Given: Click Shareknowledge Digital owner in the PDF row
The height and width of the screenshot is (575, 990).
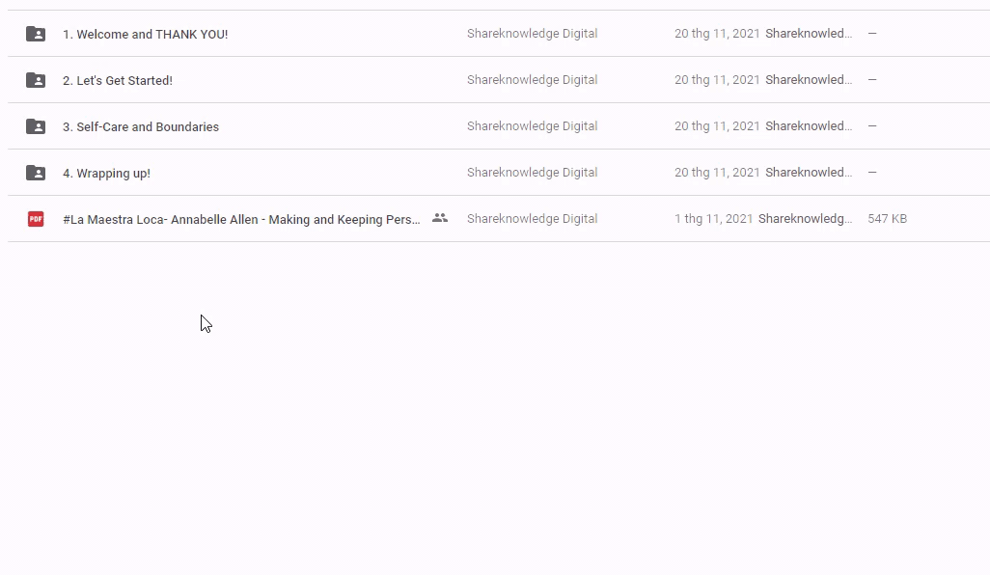Looking at the screenshot, I should point(532,219).
